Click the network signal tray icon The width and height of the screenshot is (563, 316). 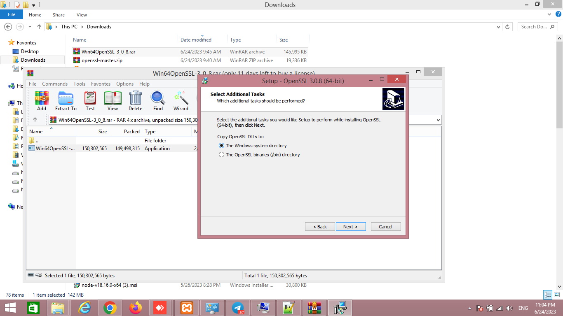(500, 308)
